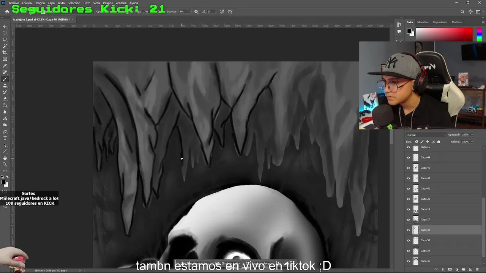Open the Opacidad slider dropdown arrow

[x=472, y=135]
